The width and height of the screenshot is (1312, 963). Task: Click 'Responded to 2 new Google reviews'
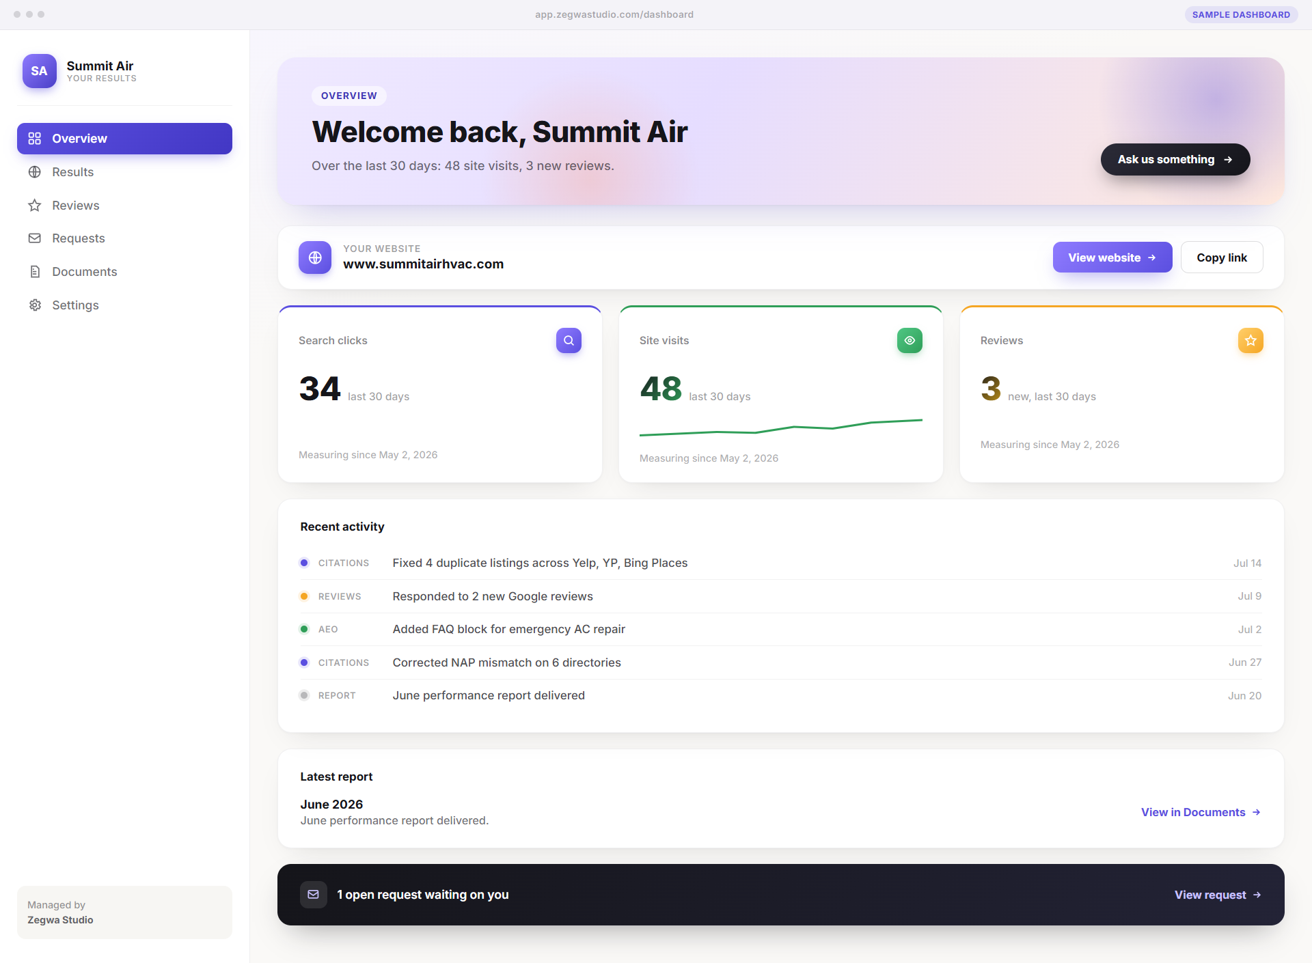(493, 596)
